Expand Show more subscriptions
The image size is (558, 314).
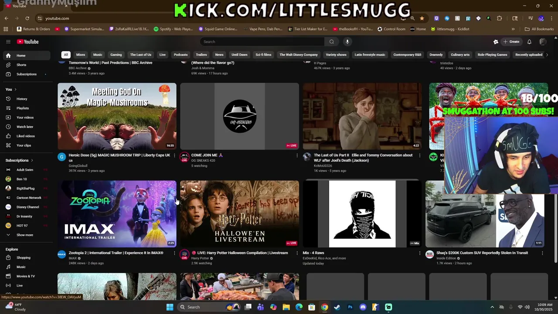pyautogui.click(x=26, y=235)
